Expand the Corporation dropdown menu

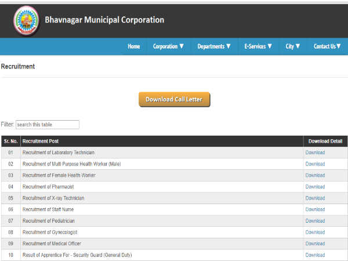[x=168, y=46]
